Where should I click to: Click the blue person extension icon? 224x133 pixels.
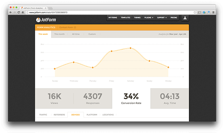[x=209, y=12]
